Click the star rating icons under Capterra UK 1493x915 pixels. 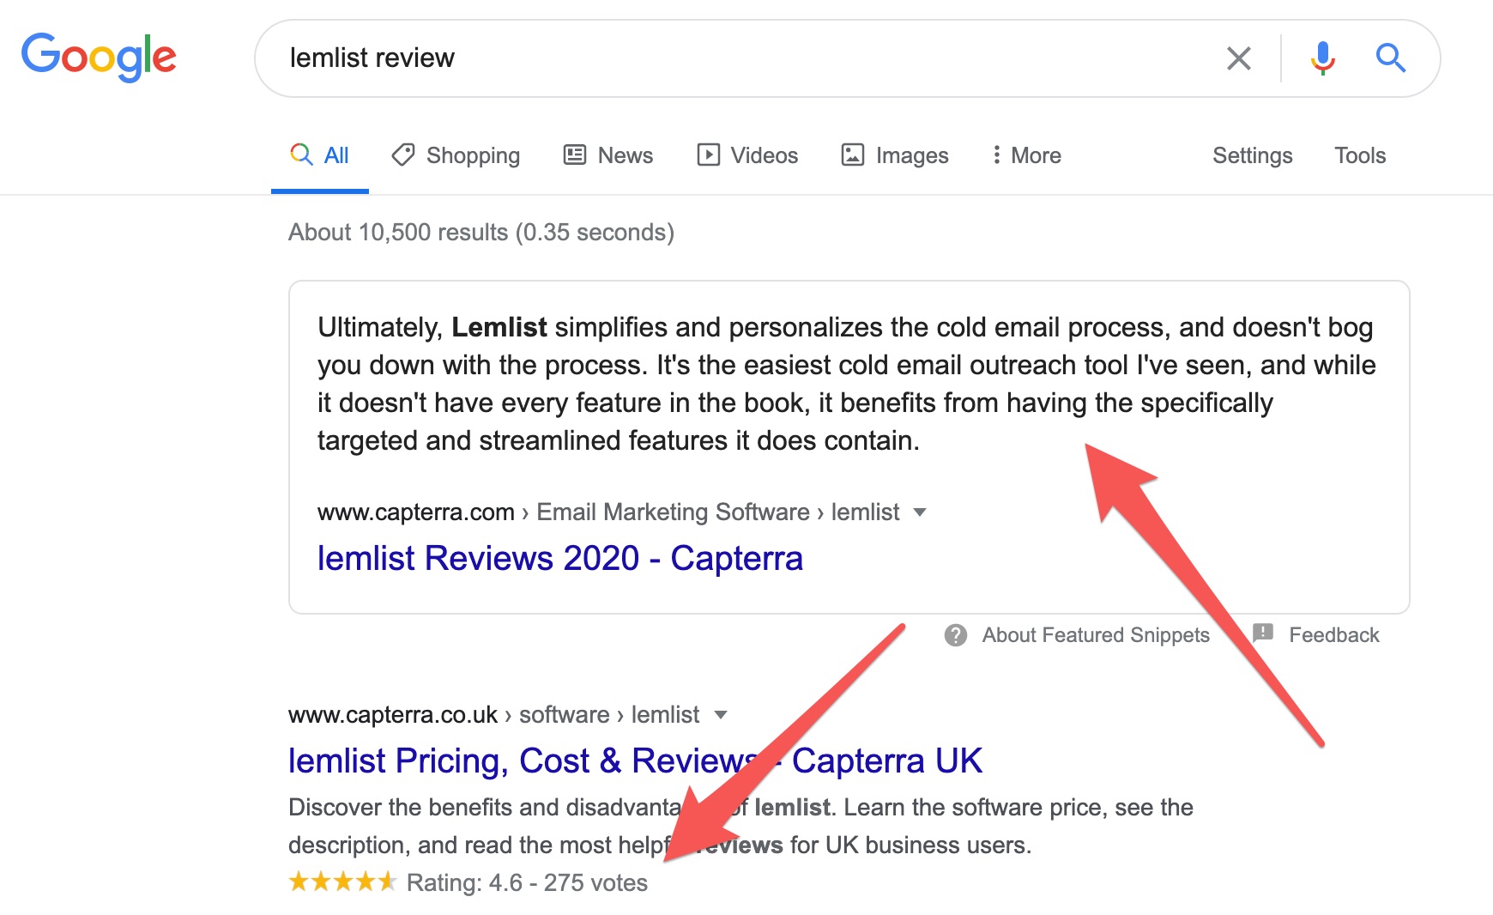click(342, 882)
